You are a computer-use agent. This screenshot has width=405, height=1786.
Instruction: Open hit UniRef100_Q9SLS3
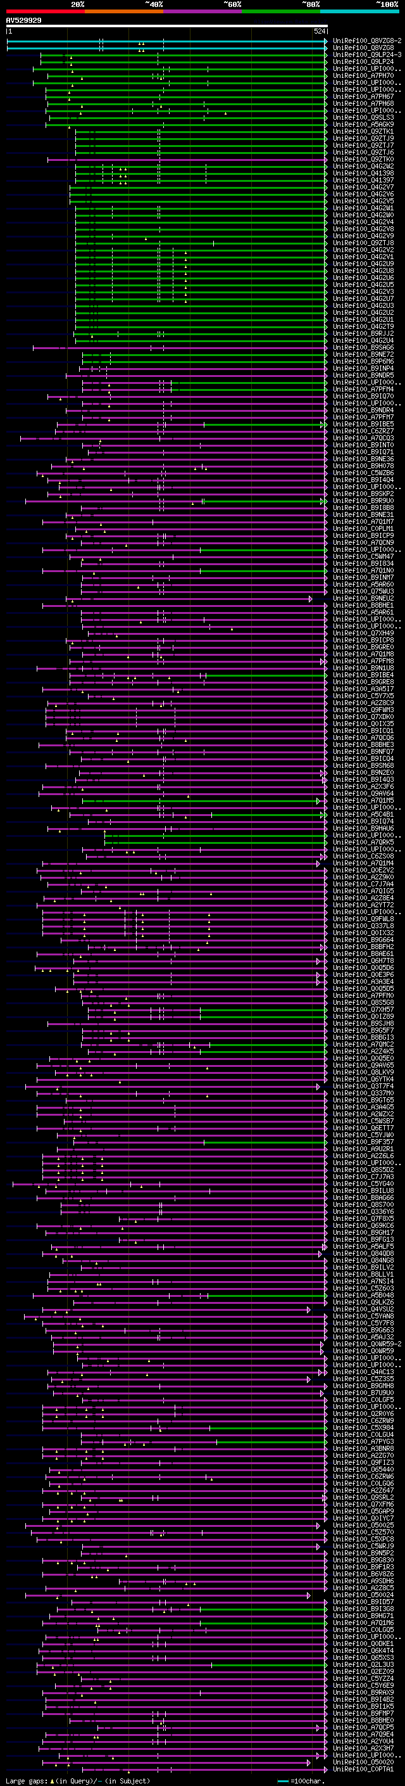(363, 118)
